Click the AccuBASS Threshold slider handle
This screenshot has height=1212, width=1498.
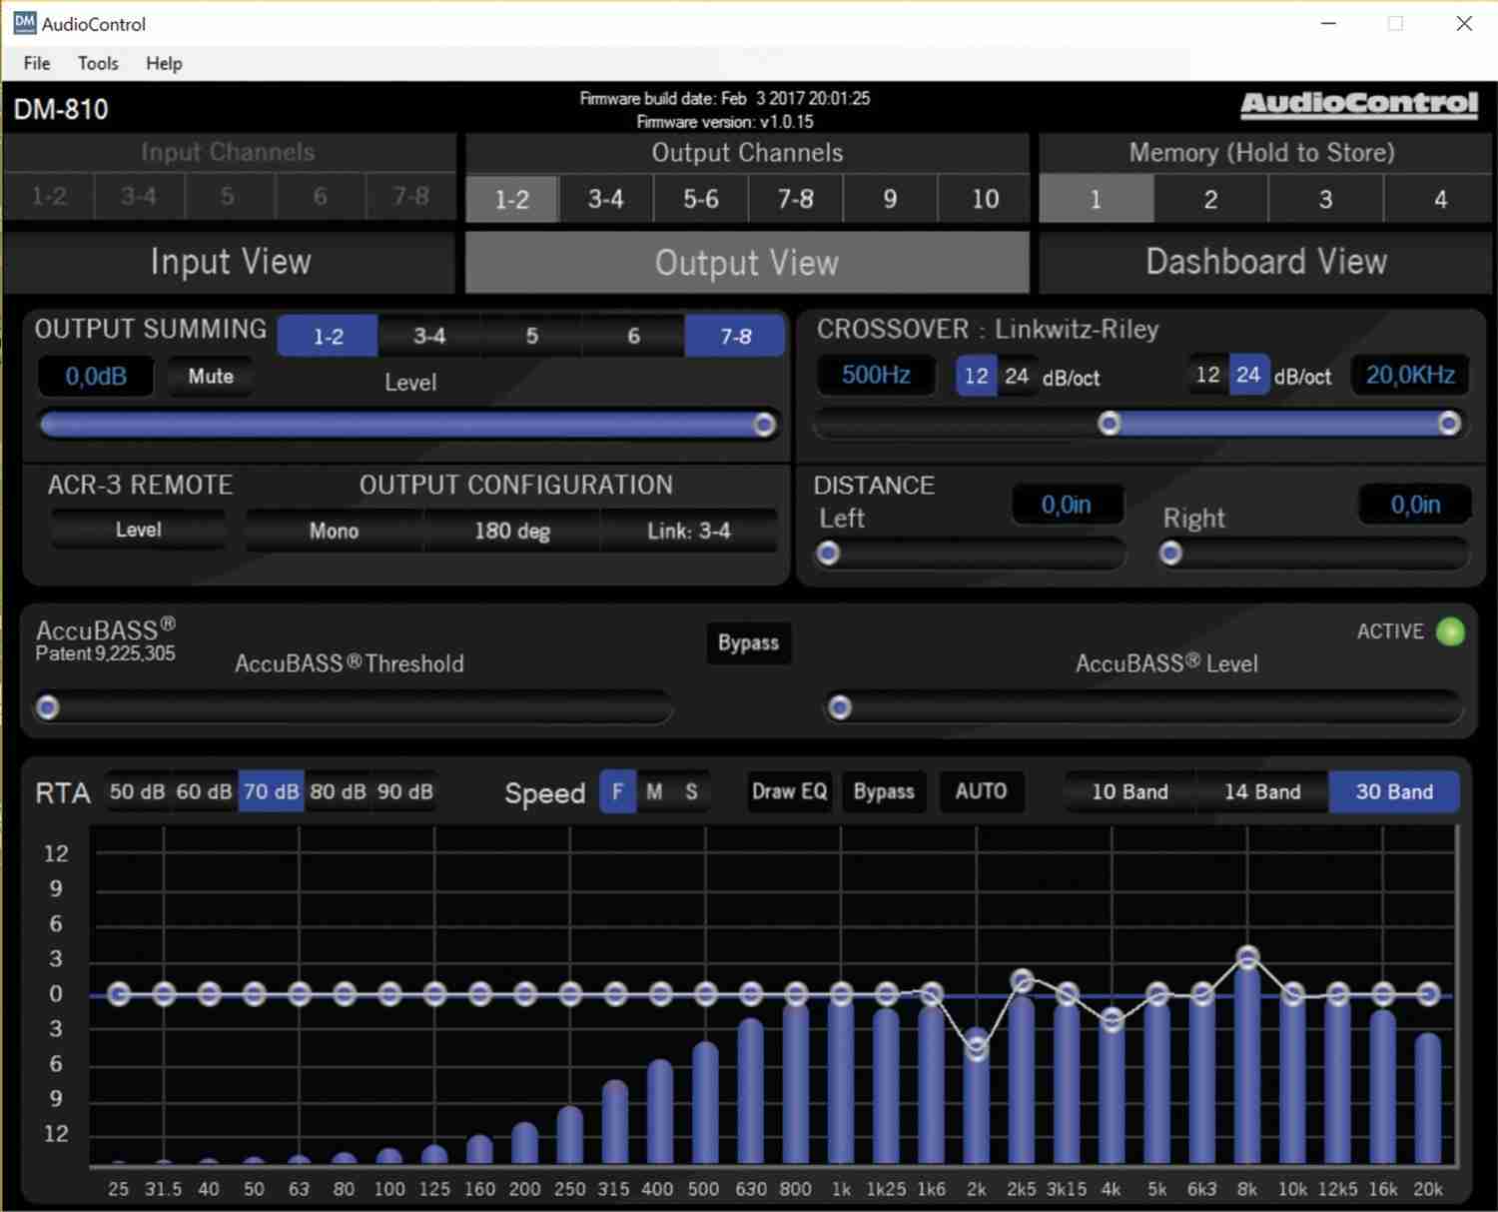coord(47,708)
